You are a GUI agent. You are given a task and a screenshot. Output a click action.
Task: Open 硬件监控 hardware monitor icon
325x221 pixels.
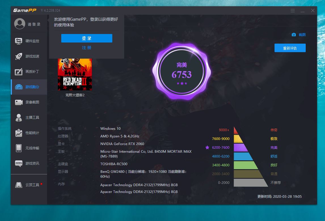coord(19,41)
